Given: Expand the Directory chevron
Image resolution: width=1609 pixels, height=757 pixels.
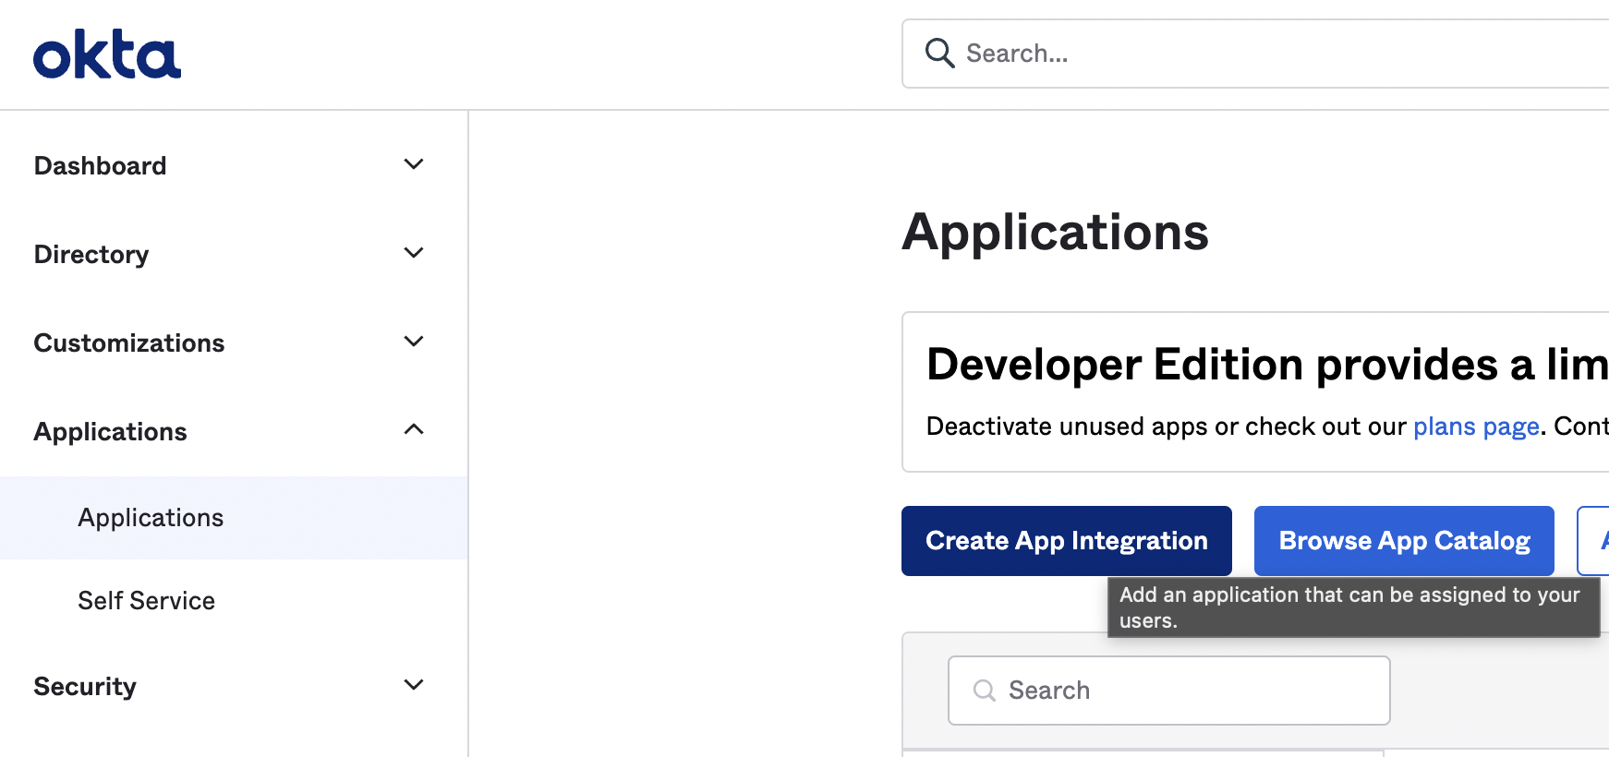Looking at the screenshot, I should click(x=414, y=253).
